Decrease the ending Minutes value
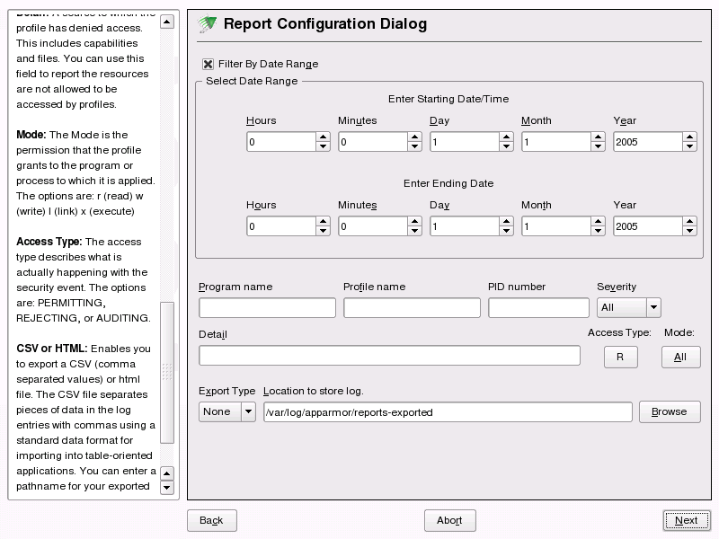The width and height of the screenshot is (719, 539). coord(413,231)
